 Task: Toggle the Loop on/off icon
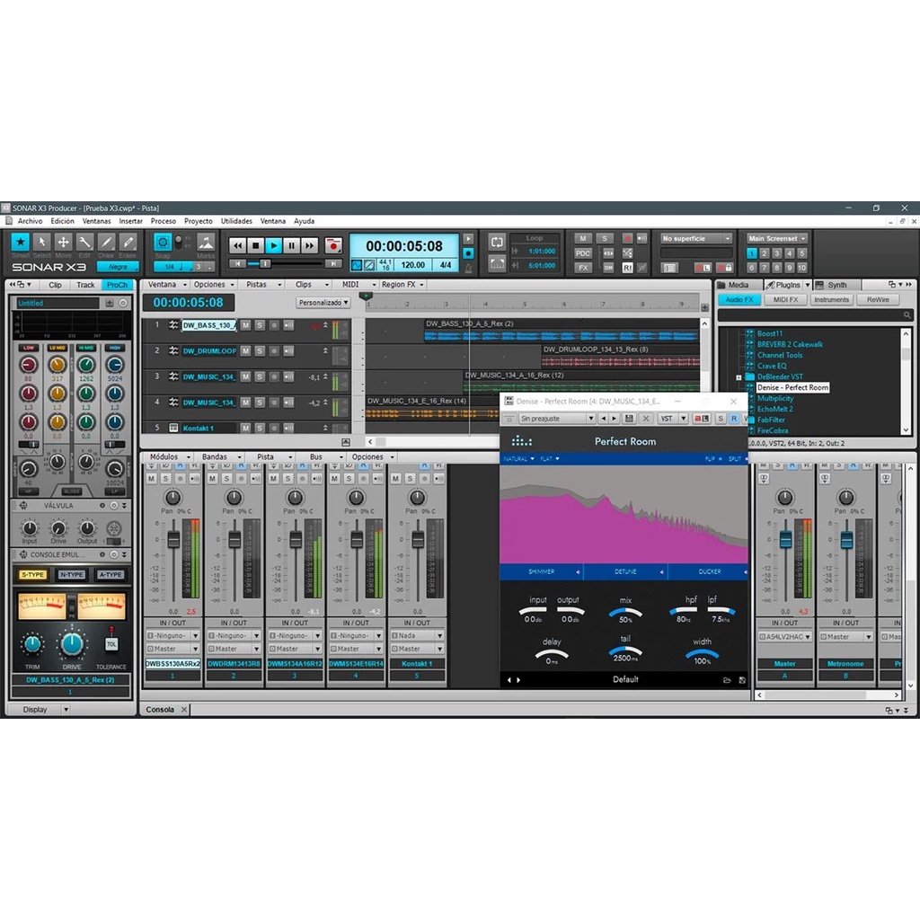pos(497,243)
